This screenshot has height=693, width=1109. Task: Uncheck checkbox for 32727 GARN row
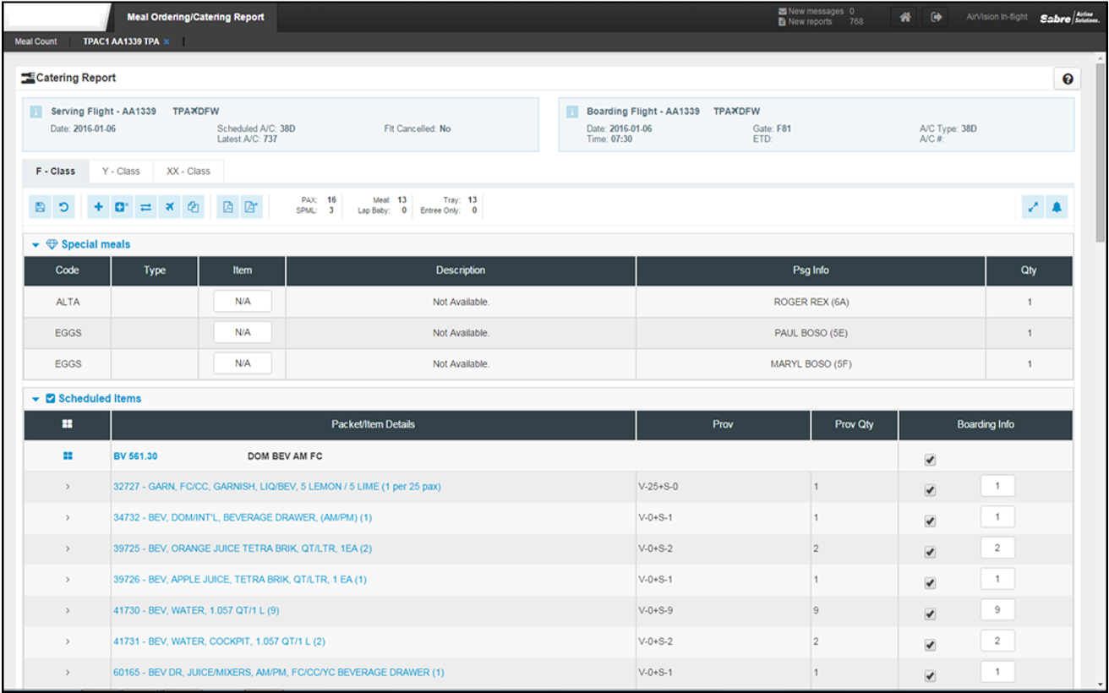931,490
